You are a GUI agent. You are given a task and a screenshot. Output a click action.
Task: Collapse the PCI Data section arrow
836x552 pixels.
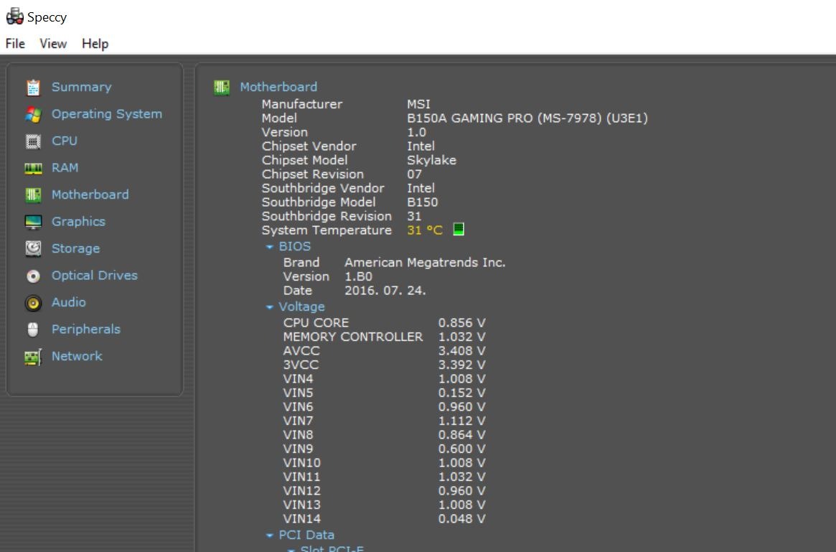coord(269,535)
